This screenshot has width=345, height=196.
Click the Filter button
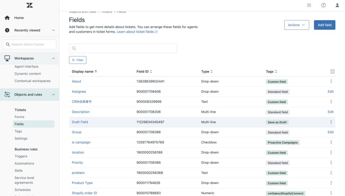pyautogui.click(x=78, y=60)
